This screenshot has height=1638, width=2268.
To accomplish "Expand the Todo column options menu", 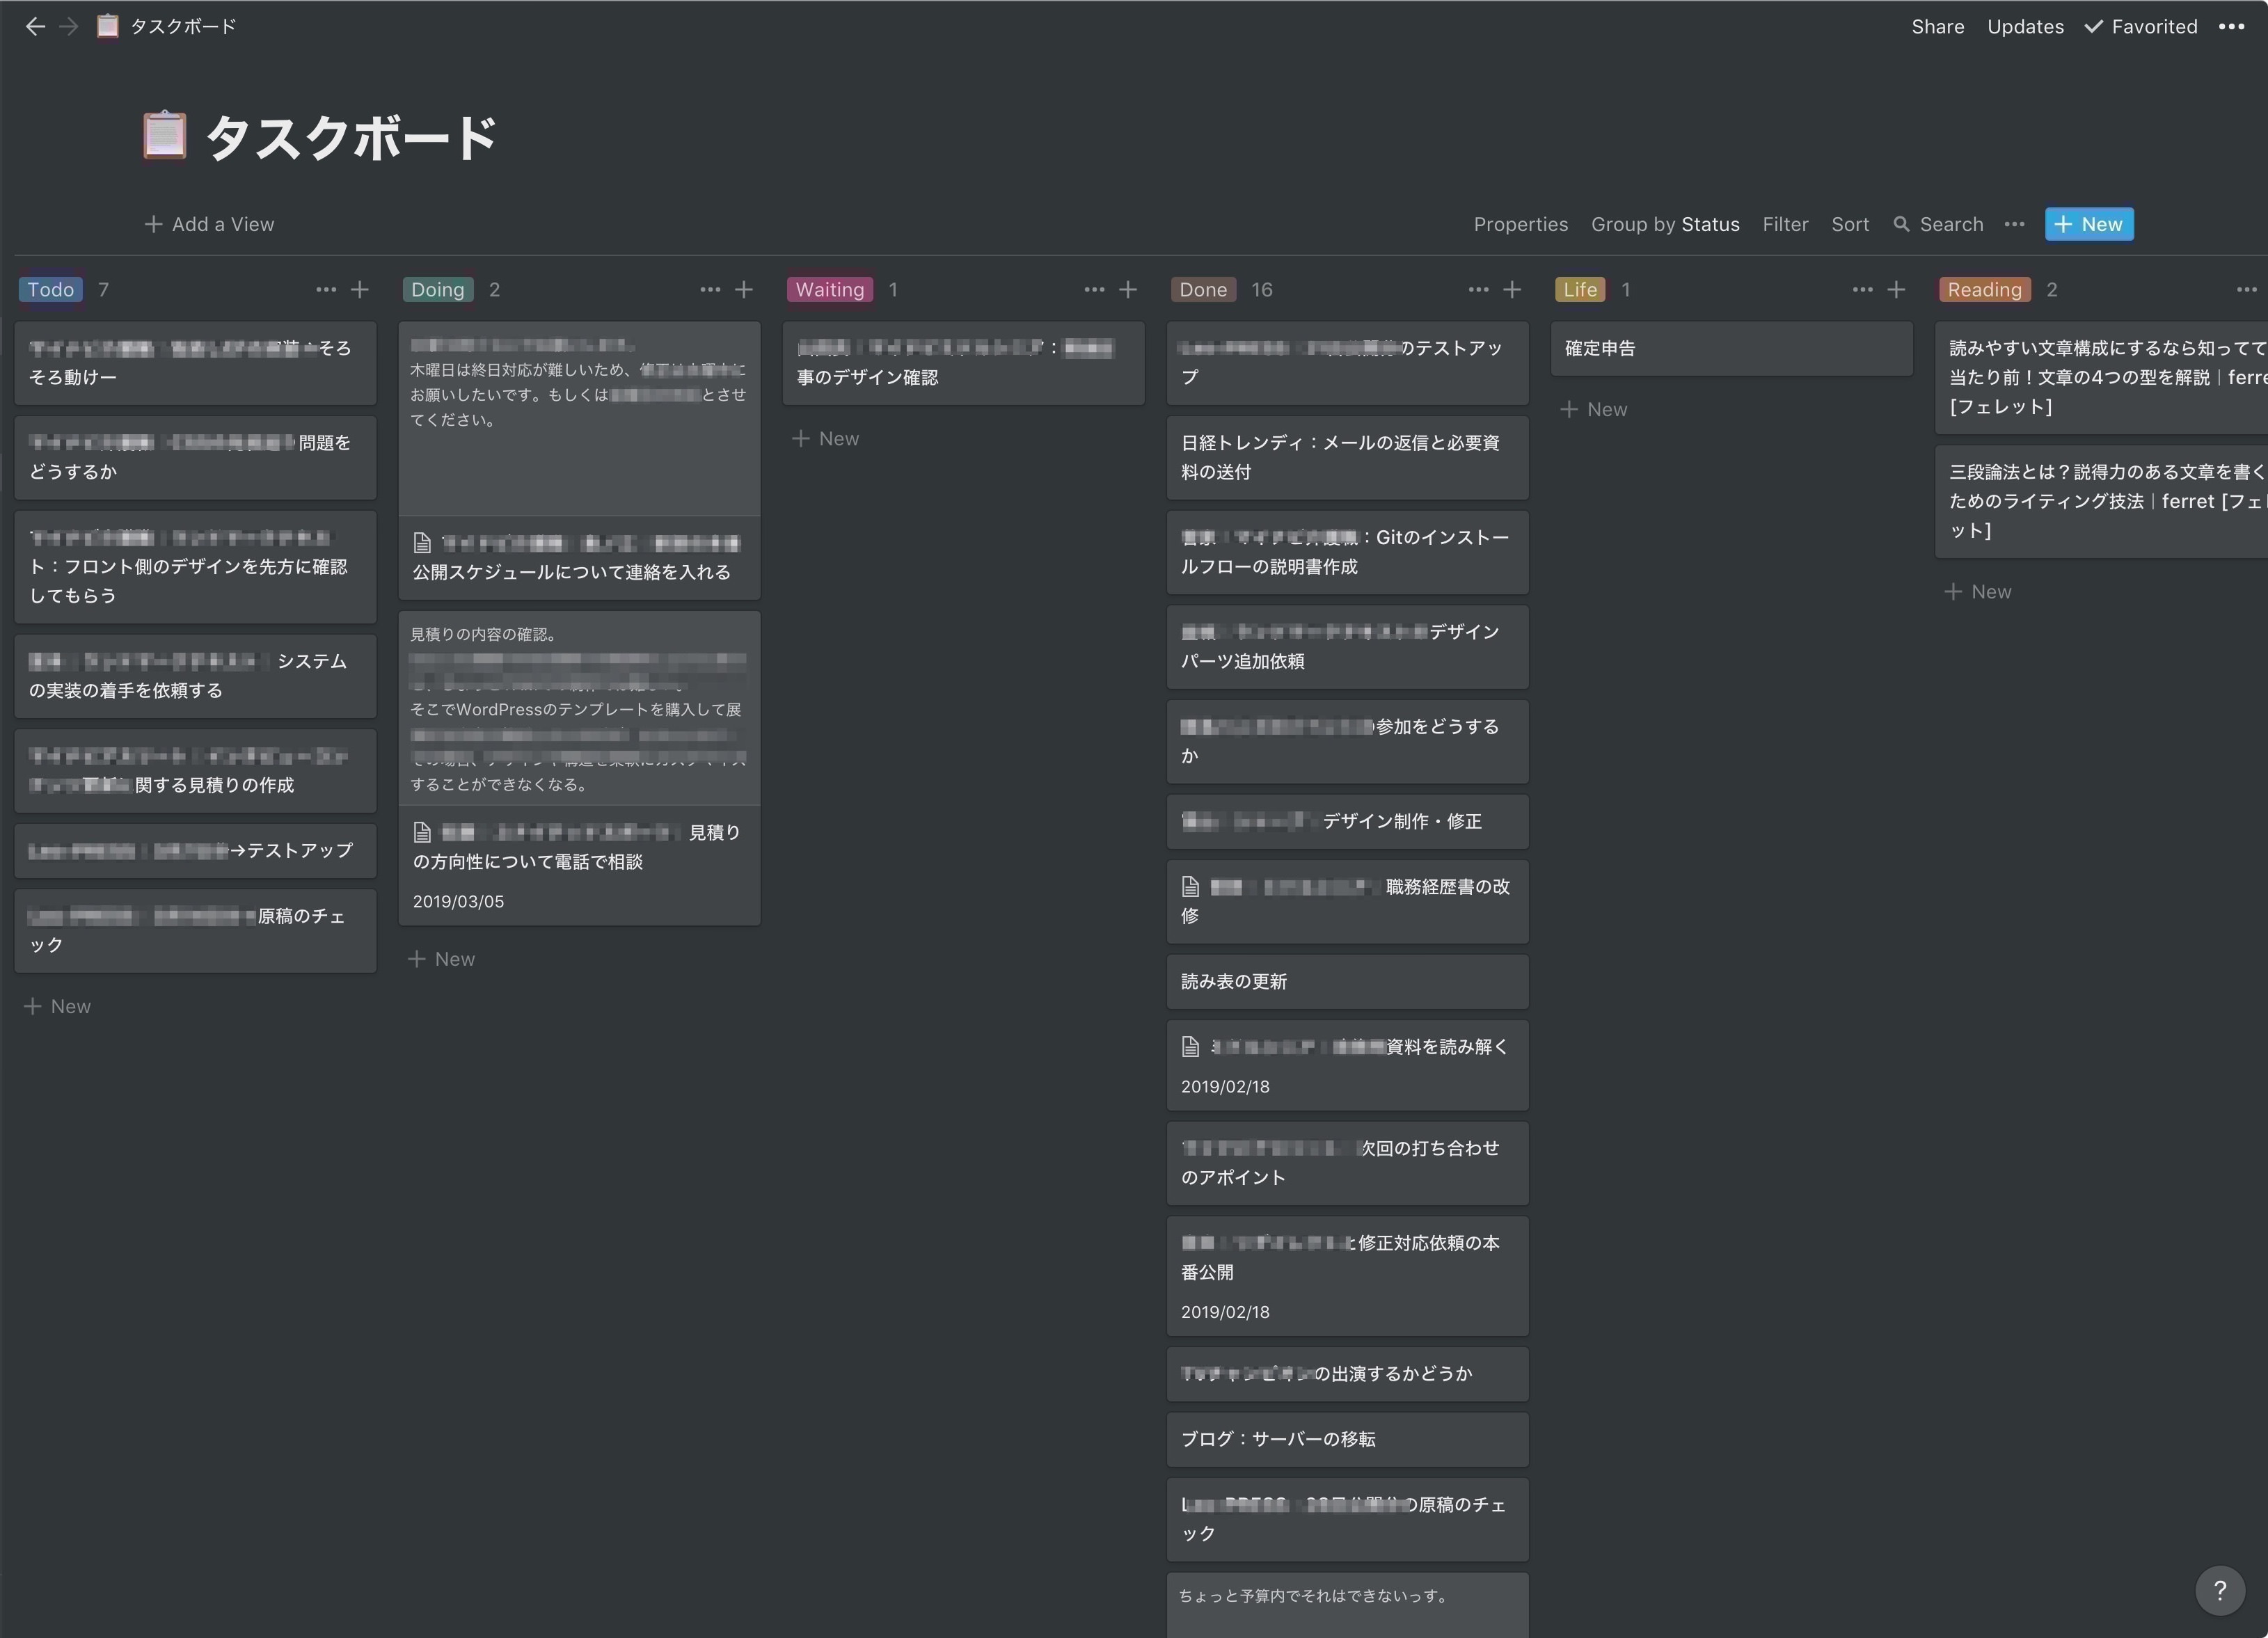I will (x=326, y=289).
